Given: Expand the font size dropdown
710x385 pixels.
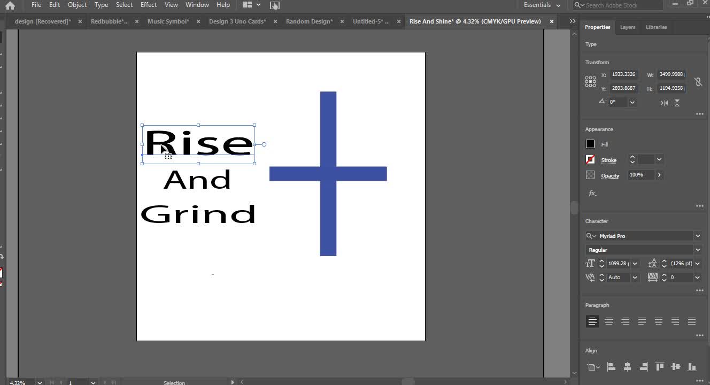Looking at the screenshot, I should point(635,263).
